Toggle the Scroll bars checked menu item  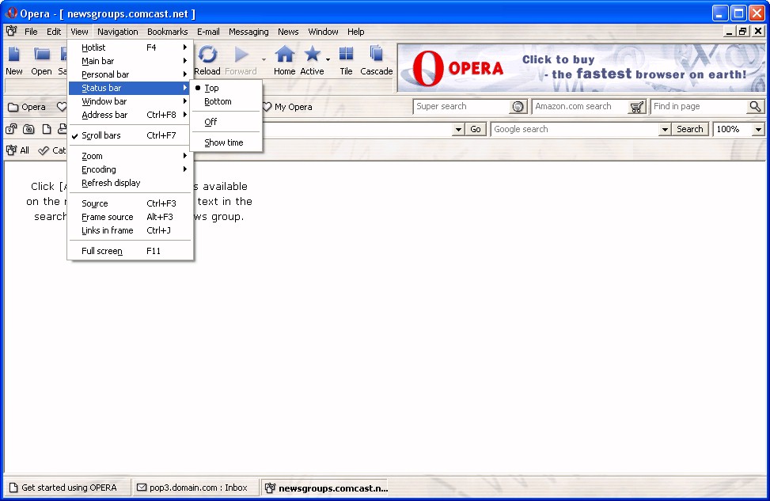coord(101,135)
